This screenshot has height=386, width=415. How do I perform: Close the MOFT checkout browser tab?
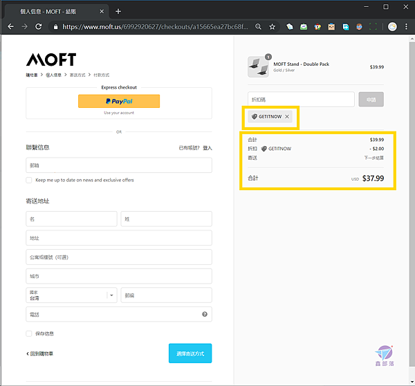pyautogui.click(x=102, y=11)
